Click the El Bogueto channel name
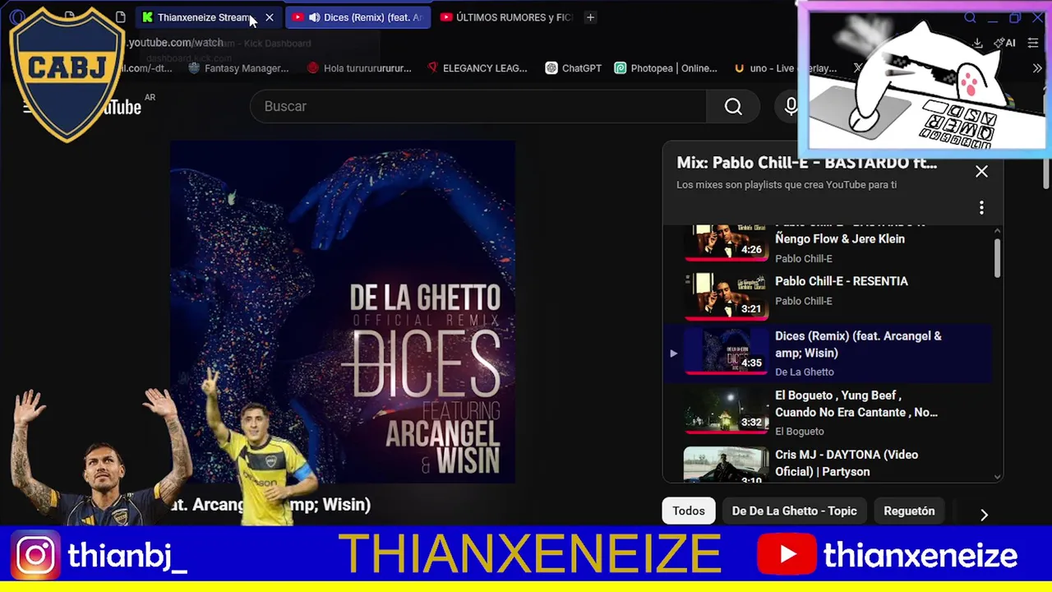 point(800,431)
